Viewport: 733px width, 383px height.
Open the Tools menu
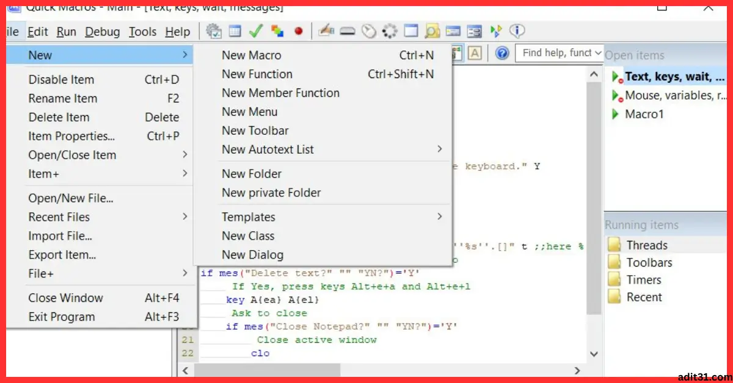pyautogui.click(x=143, y=32)
